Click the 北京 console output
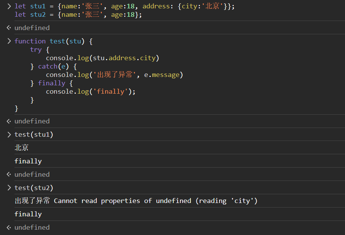 pos(22,148)
